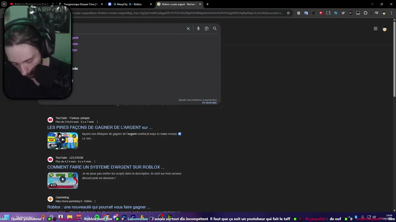This screenshot has width=396, height=222.
Task: Open the media controls music-note icon
Action: click(x=377, y=13)
